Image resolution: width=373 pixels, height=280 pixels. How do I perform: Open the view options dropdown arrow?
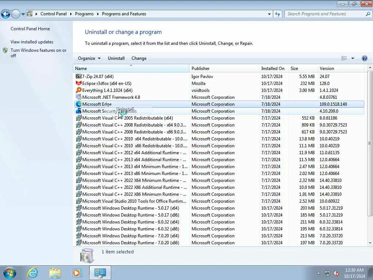click(x=353, y=58)
